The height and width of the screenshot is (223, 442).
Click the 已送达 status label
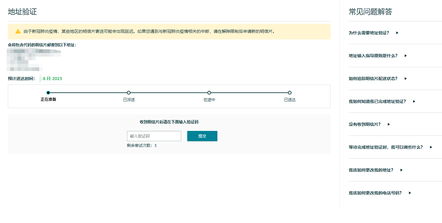[x=290, y=100]
